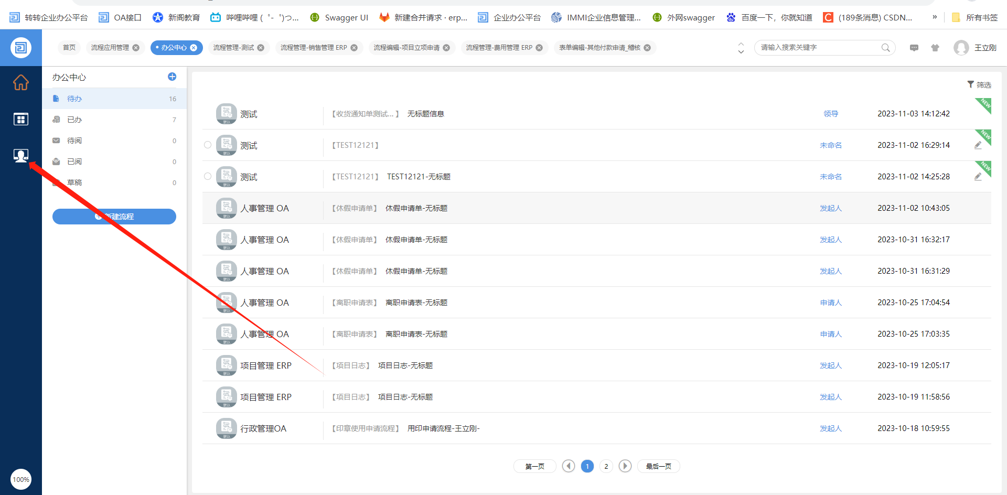
Task: Switch to 流程编辑-项目立项申请 tab
Action: (x=406, y=48)
